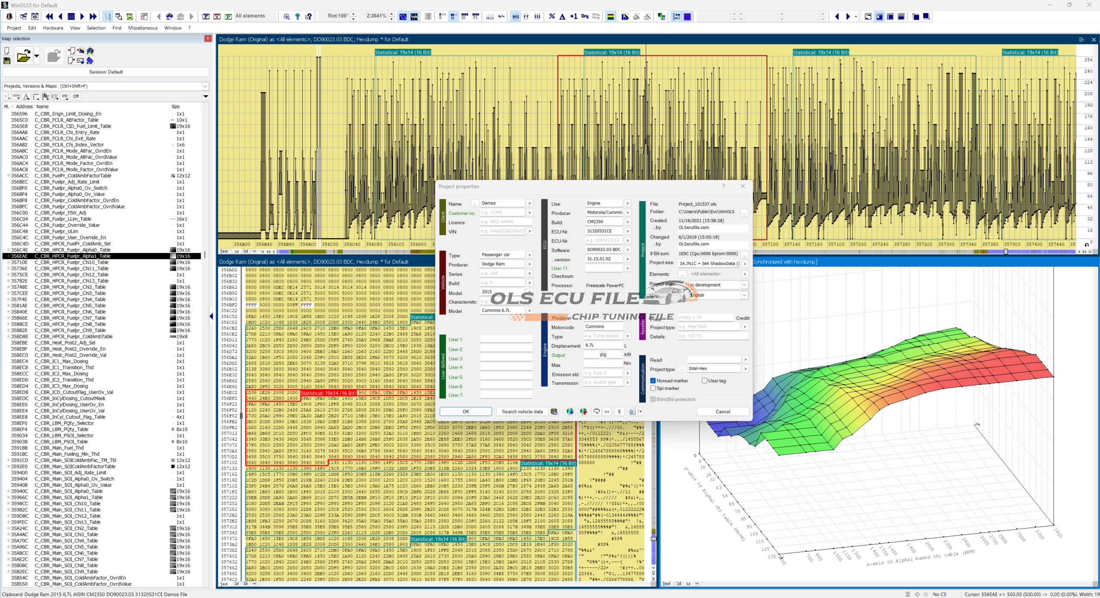The width and height of the screenshot is (1100, 598).
Task: Expand the Projects, Versions & Maps dropdown
Action: [x=205, y=86]
